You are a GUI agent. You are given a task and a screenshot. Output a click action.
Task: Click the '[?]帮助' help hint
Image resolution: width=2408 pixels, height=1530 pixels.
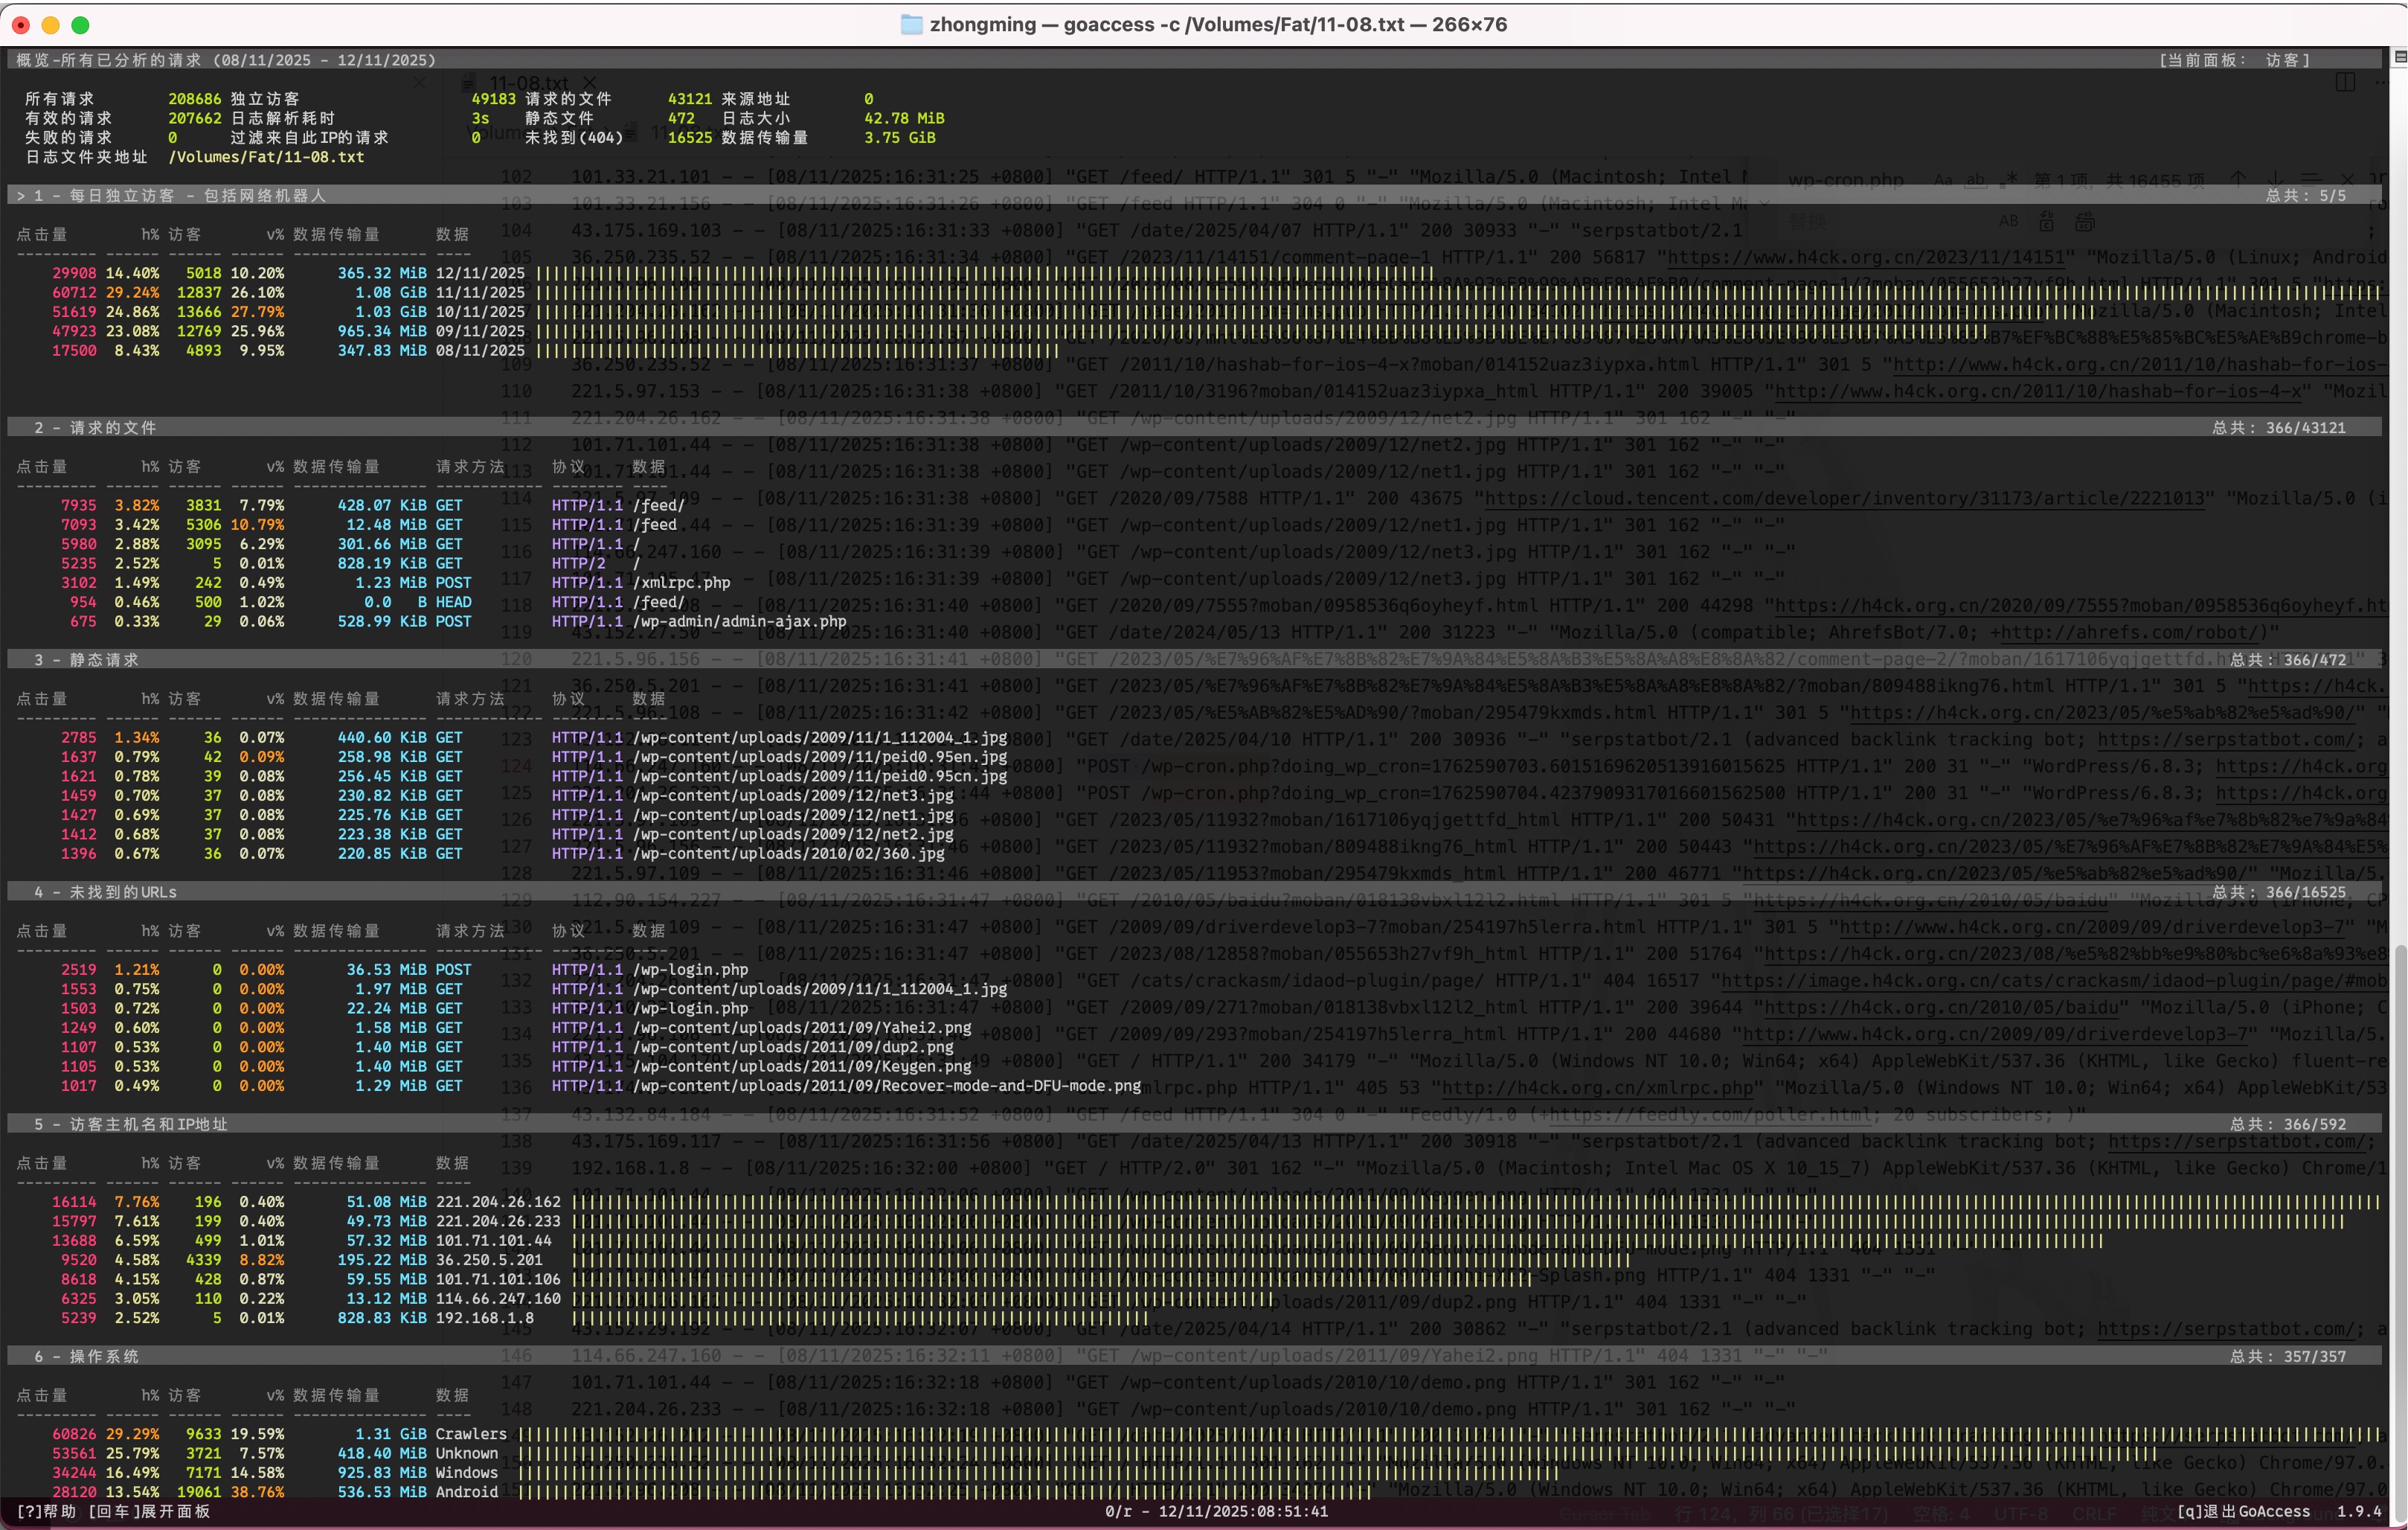point(46,1512)
